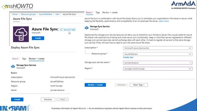Open the Region dropdown showing North Europe
Screen dimensions: 197x111
[x=158, y=69]
